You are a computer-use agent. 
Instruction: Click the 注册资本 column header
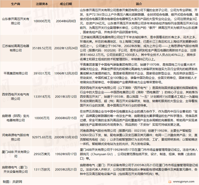[x=42, y=4]
